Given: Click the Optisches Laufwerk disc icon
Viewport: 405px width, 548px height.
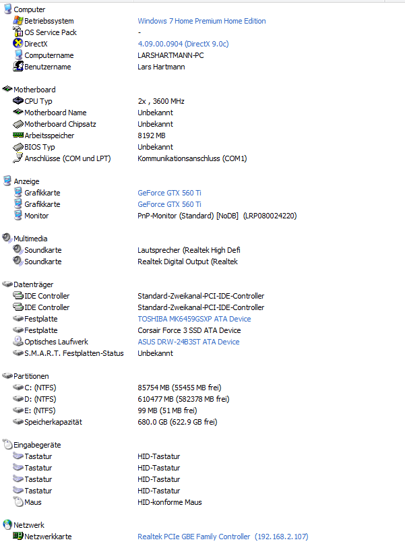Looking at the screenshot, I should coord(18,341).
